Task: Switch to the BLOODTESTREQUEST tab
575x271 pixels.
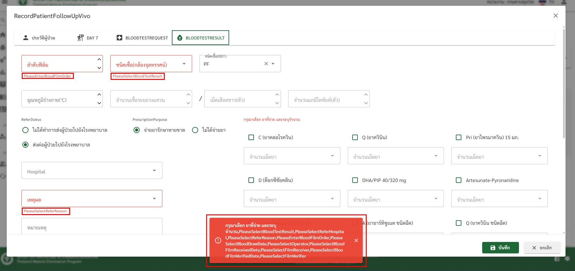Action: click(142, 38)
